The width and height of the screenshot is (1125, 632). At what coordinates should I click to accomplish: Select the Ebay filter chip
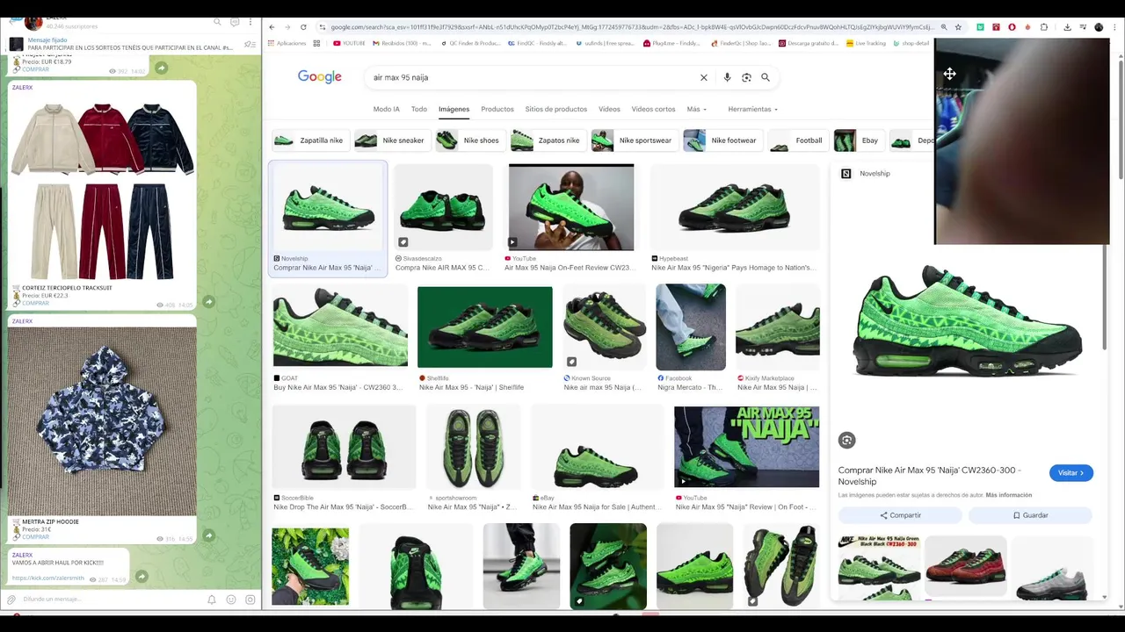[858, 140]
